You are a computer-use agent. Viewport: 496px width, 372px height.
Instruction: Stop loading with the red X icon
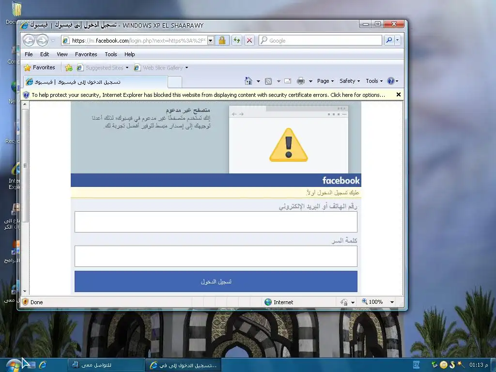point(249,40)
